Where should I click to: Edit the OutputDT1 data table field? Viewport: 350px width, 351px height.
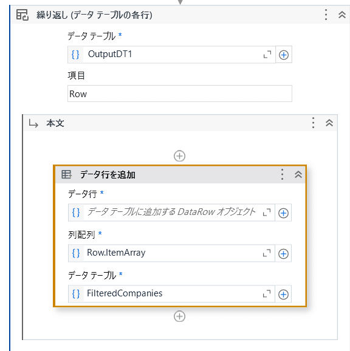pos(172,55)
